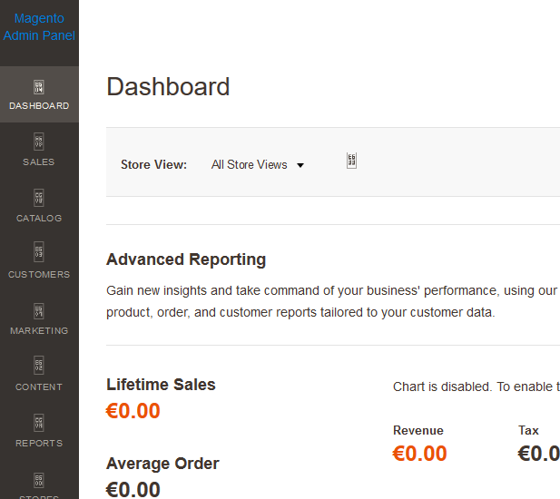Click the help icon beside Store View
Image resolution: width=560 pixels, height=499 pixels.
pyautogui.click(x=351, y=161)
